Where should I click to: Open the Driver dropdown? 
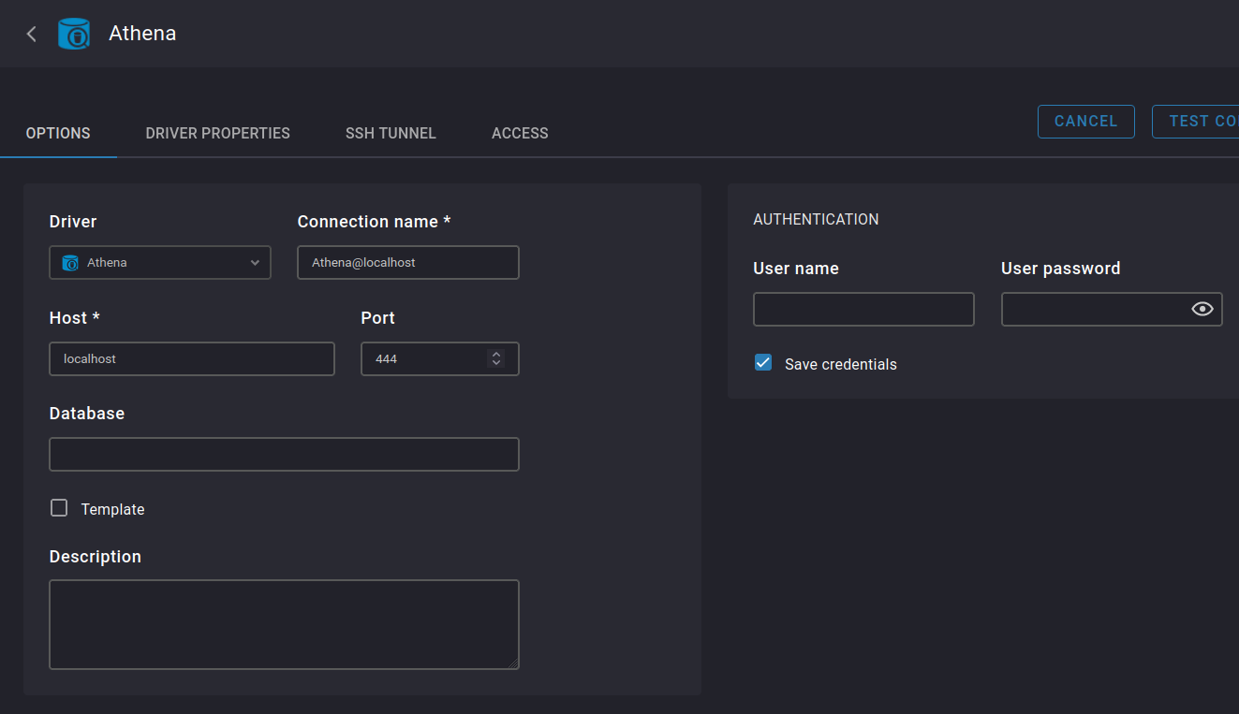(x=159, y=263)
